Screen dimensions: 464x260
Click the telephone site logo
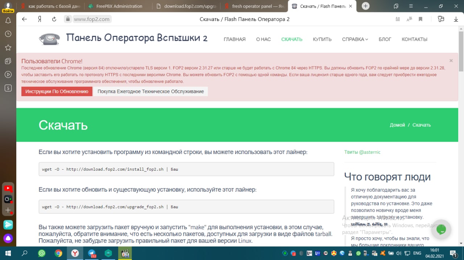point(50,39)
